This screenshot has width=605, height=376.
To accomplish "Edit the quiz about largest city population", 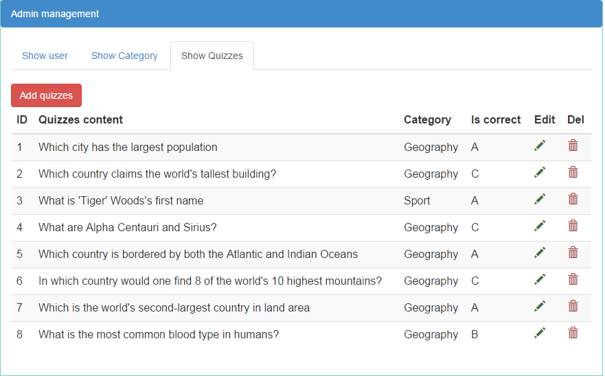I will (540, 145).
